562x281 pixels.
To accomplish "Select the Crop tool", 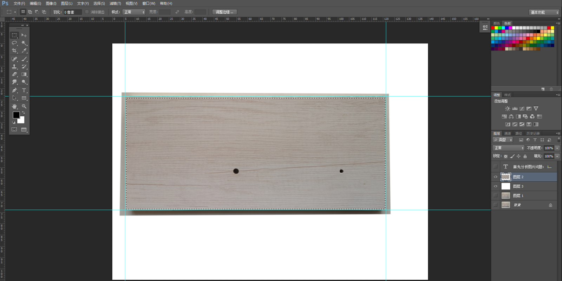I will (14, 51).
